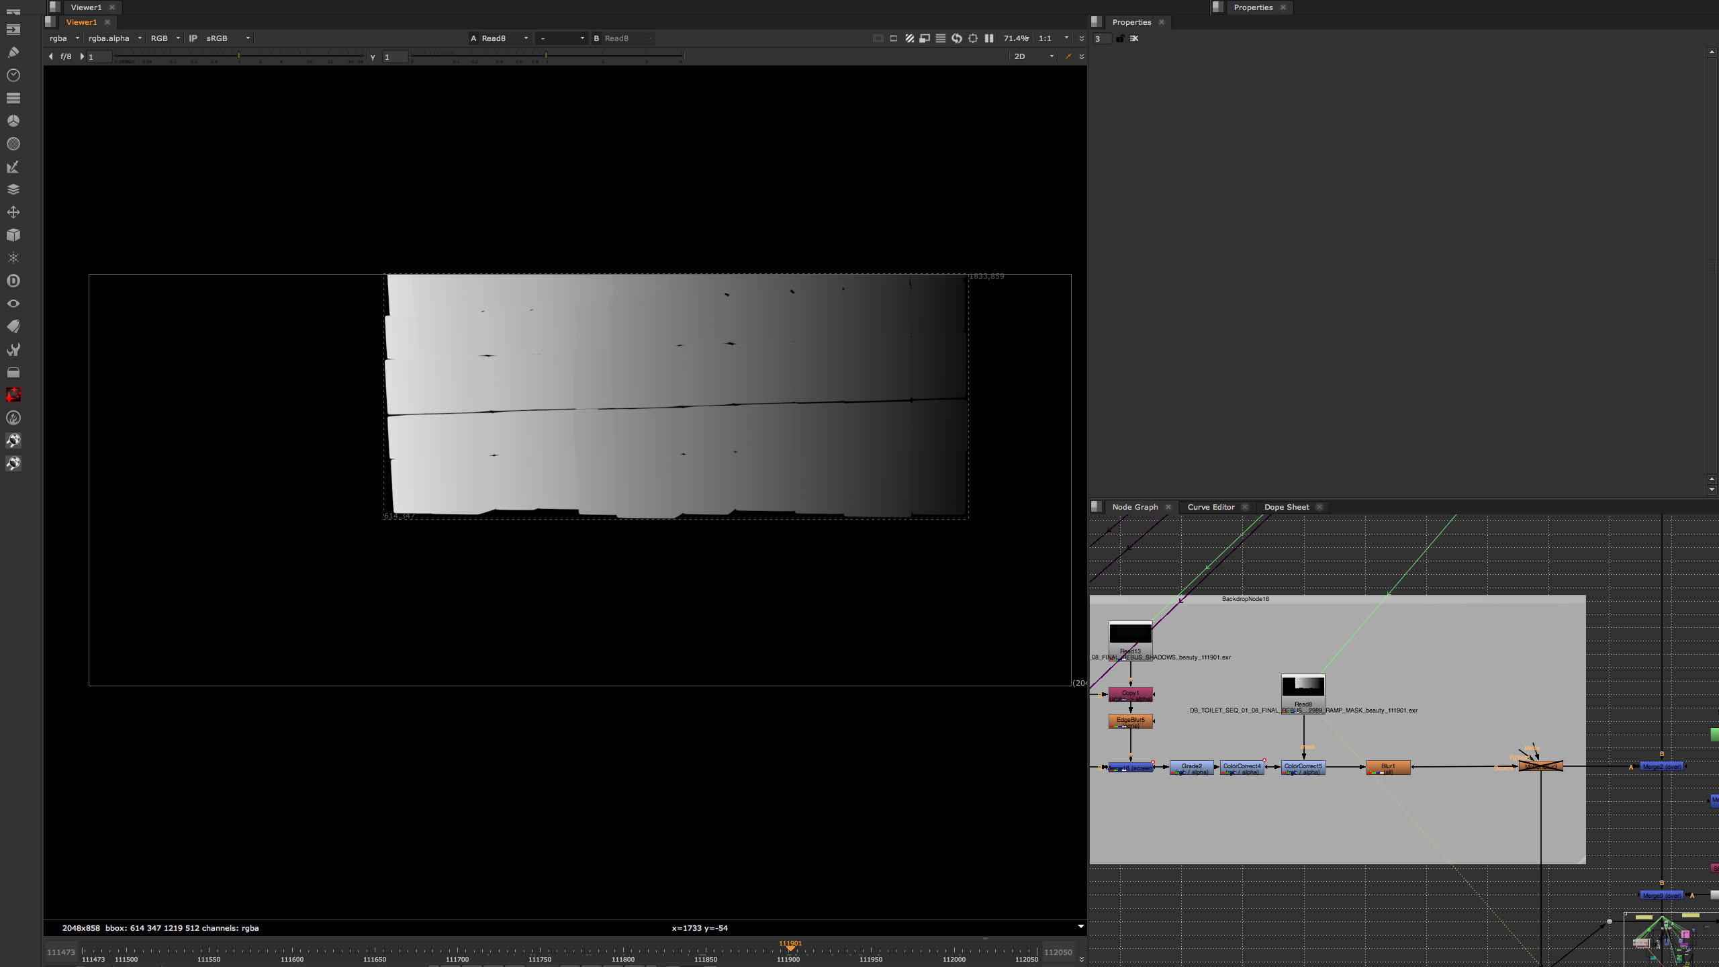
Task: Click the viewer pane layout icon beside Viewer1 tab
Action: tap(50, 22)
